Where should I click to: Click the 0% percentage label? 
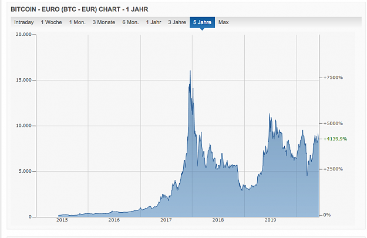(326, 215)
